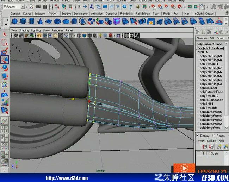Create a polygon cube from shelf

pyautogui.click(x=23, y=21)
